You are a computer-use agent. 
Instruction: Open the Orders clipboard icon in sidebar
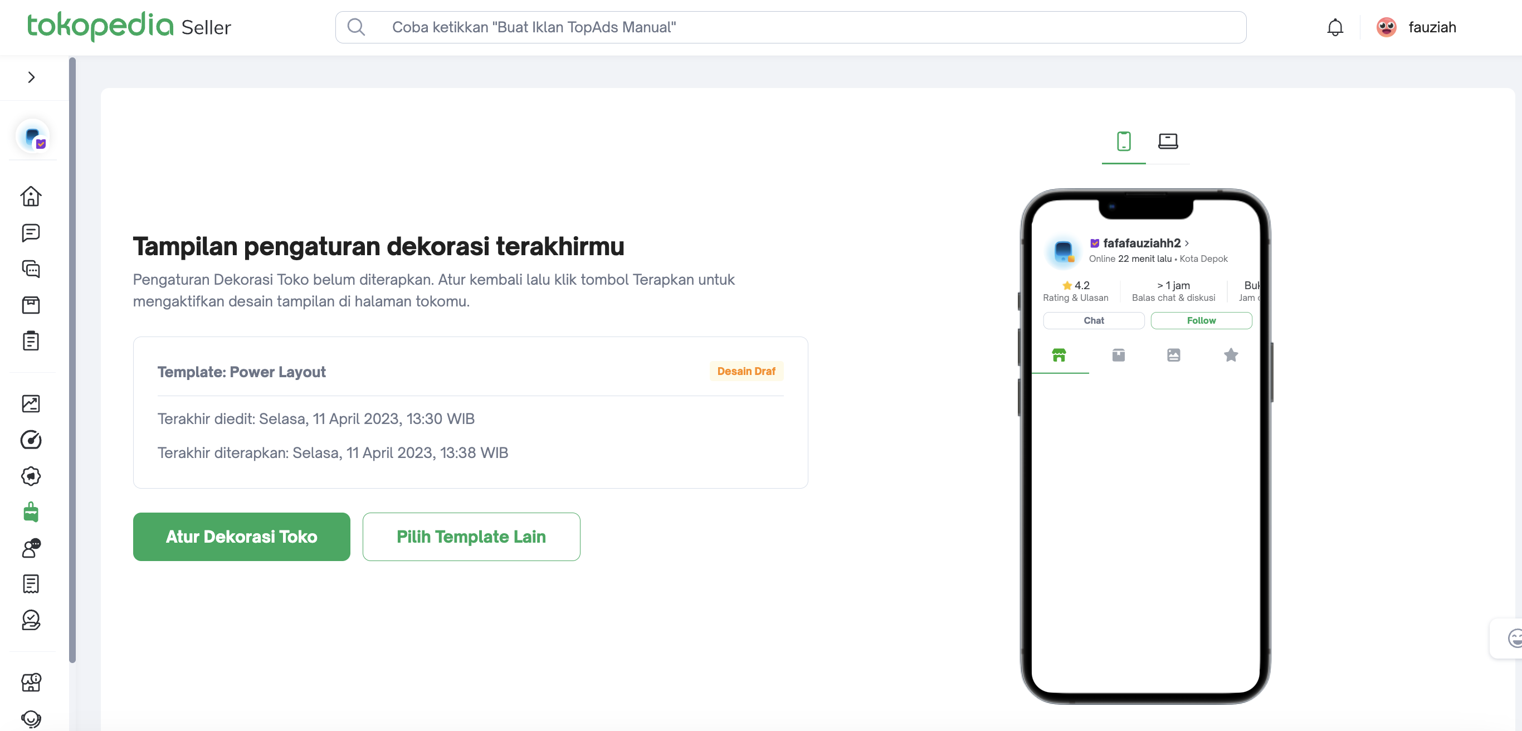31,341
